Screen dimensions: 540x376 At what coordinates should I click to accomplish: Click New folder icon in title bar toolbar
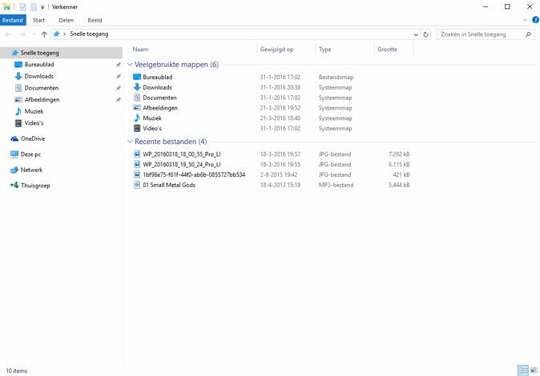point(34,6)
